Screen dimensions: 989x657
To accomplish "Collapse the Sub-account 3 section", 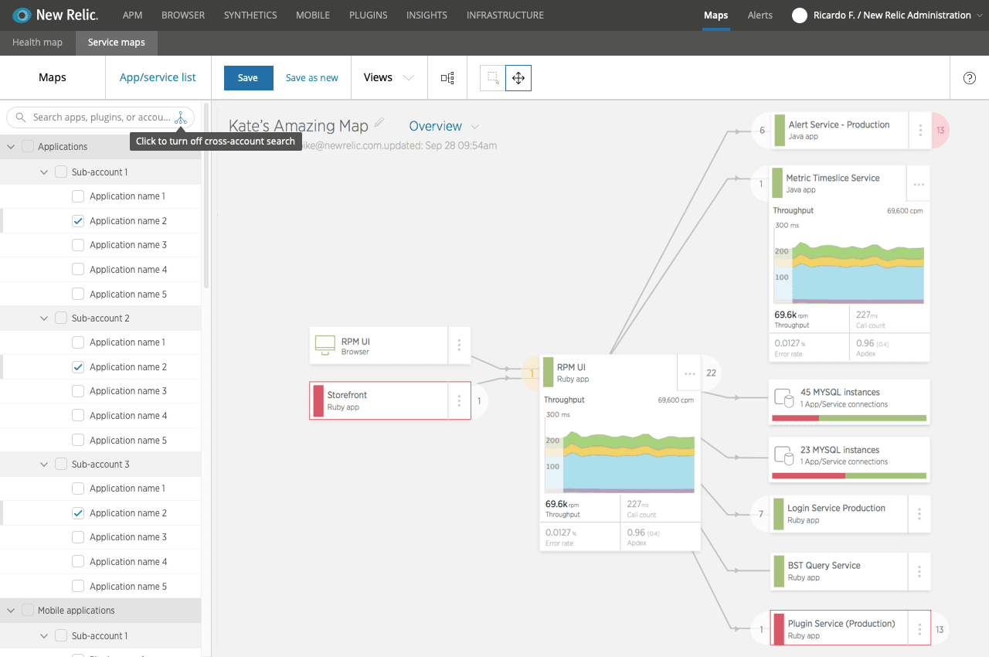I will tap(44, 464).
